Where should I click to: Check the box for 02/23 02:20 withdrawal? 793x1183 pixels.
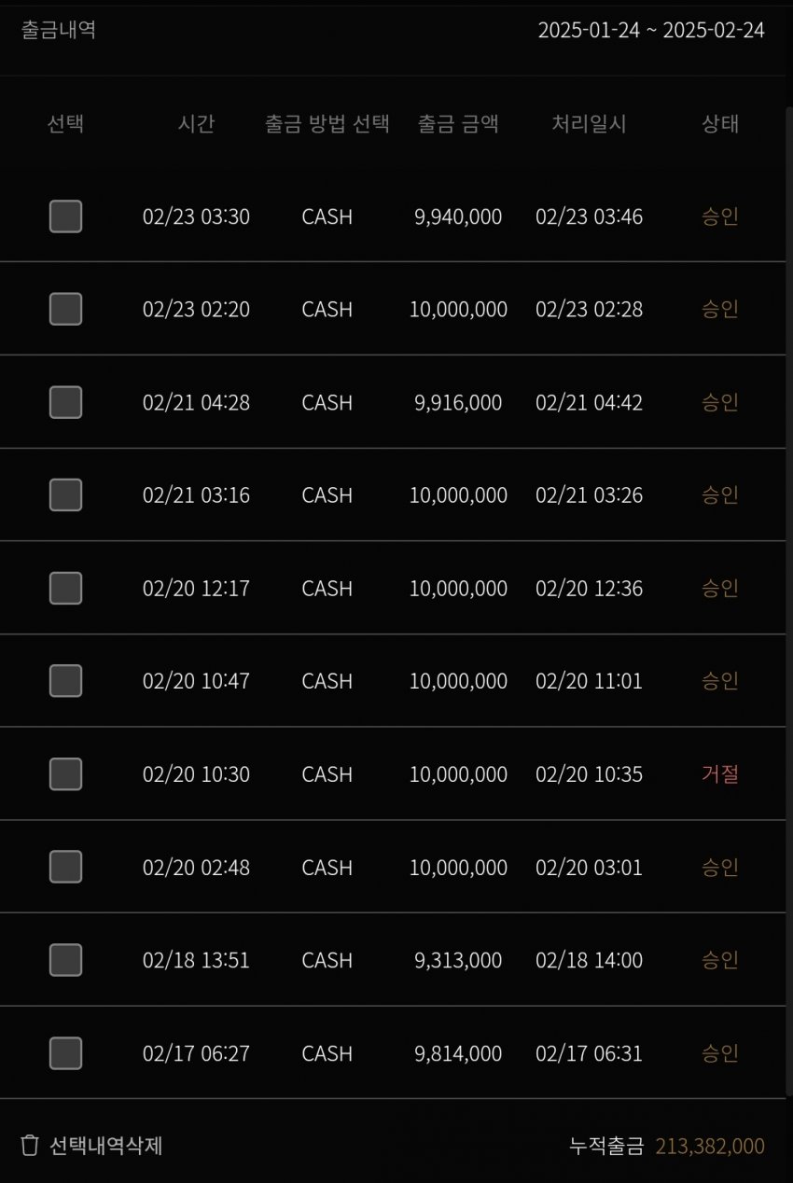point(65,309)
